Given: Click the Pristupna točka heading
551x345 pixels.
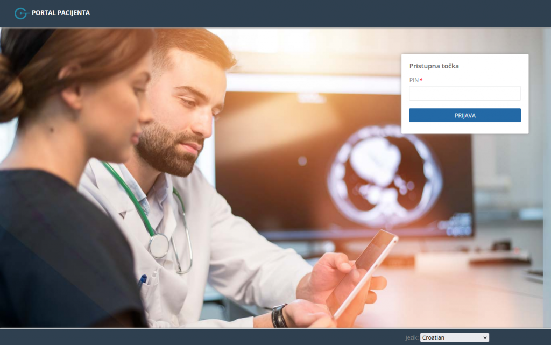Looking at the screenshot, I should click(434, 66).
